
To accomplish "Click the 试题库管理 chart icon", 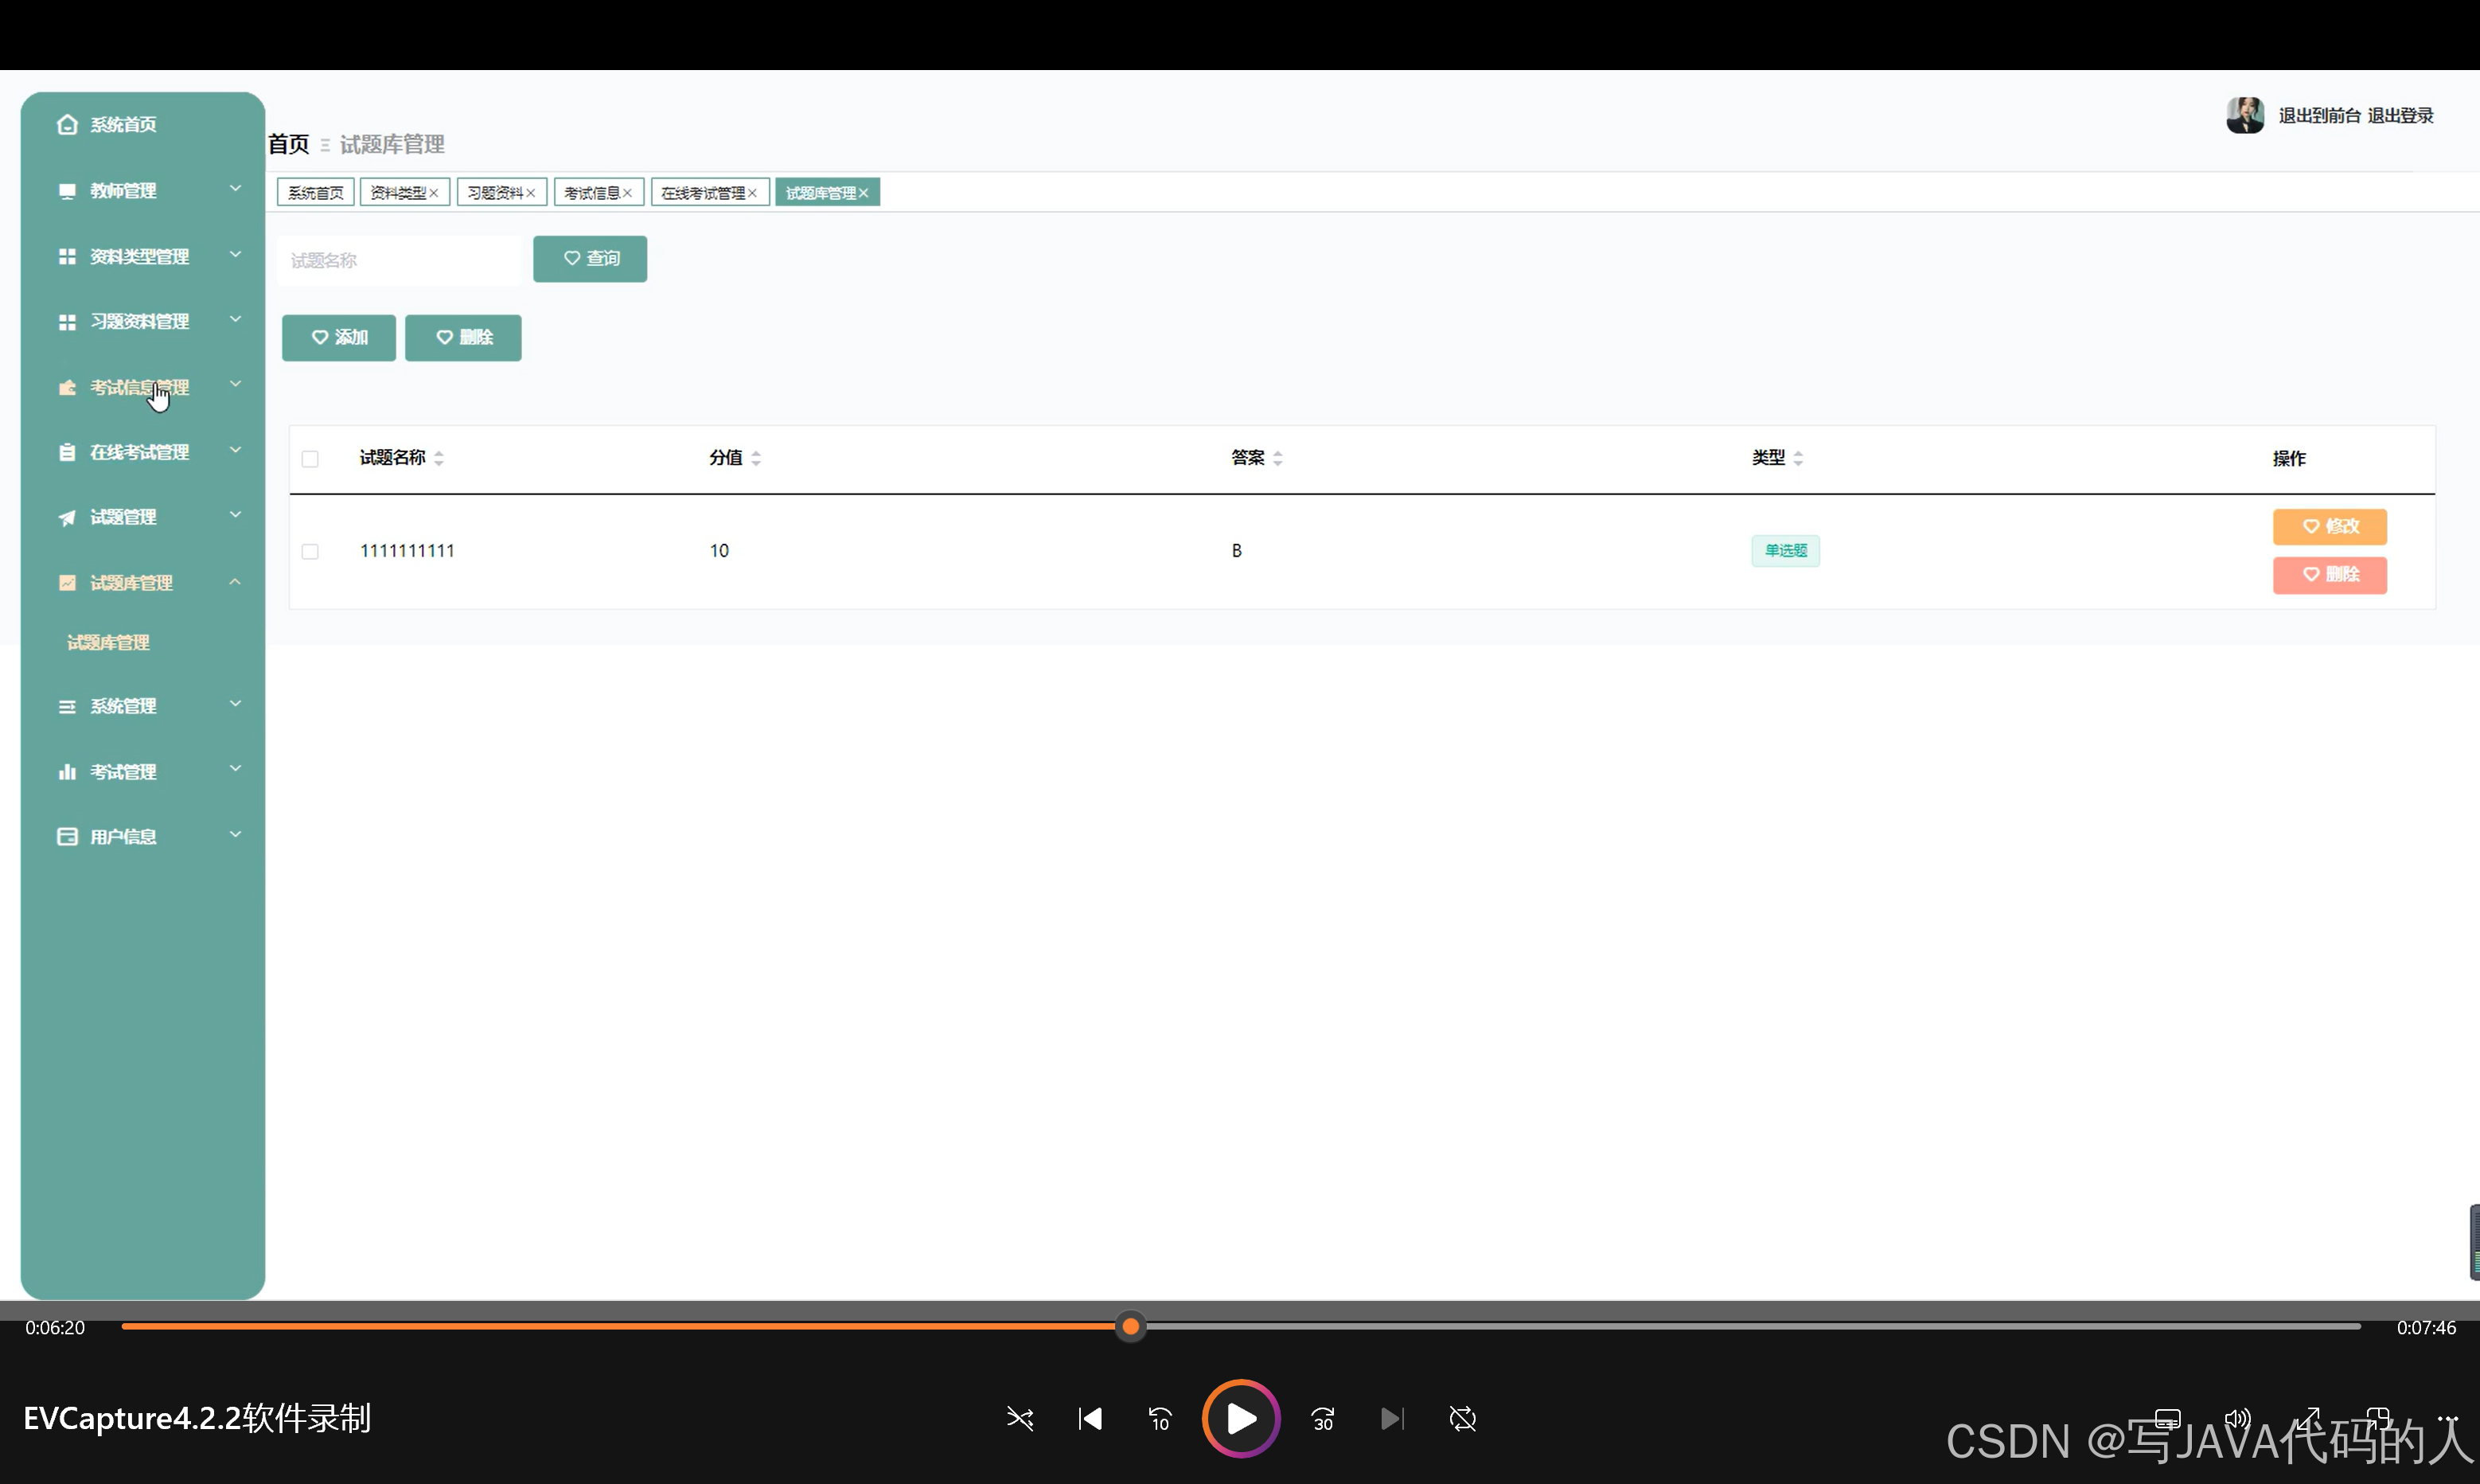I will pyautogui.click(x=67, y=582).
